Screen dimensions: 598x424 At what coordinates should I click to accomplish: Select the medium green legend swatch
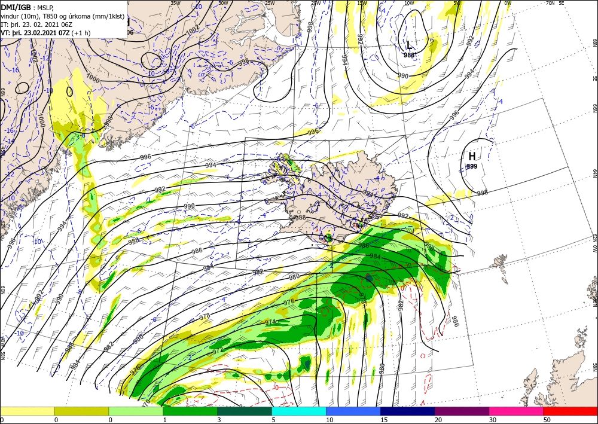[x=190, y=411]
